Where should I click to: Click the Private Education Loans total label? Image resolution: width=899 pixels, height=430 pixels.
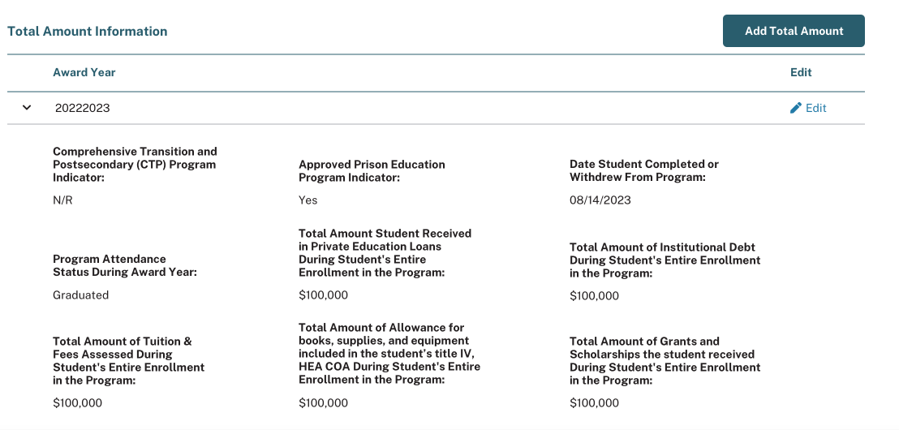385,252
